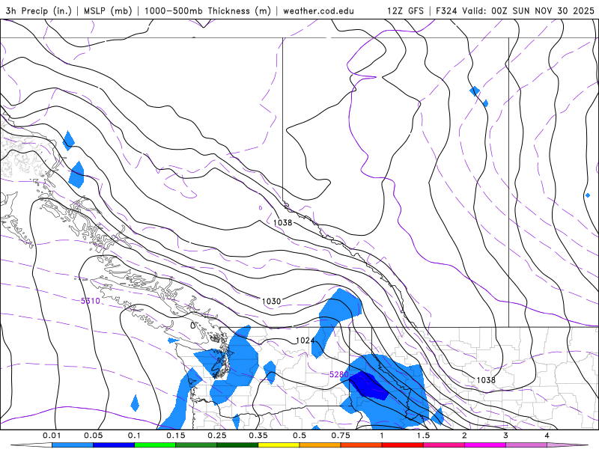
Task: Select the darkest green 0.25–0.35 color bar segment
Action: (237, 445)
